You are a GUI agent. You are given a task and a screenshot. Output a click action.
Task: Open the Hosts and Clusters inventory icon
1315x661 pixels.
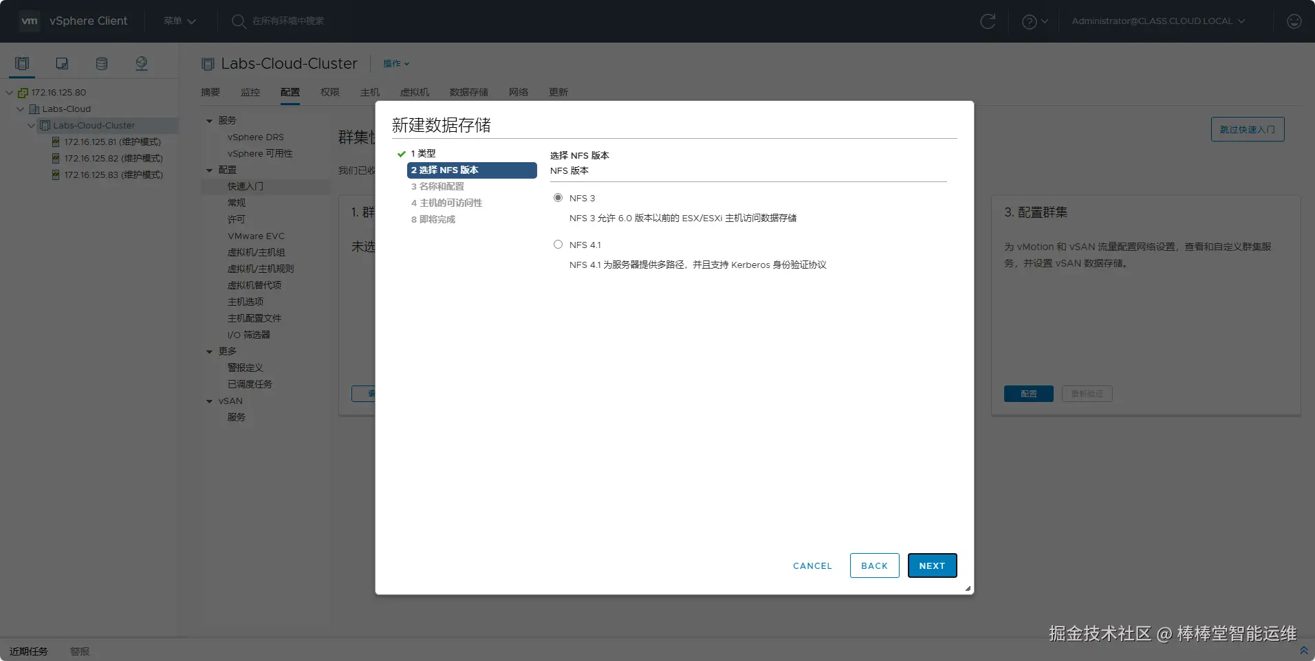22,64
